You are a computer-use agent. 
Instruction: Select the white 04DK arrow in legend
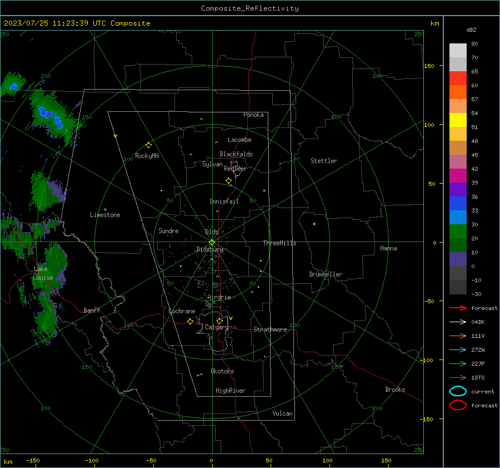click(458, 322)
